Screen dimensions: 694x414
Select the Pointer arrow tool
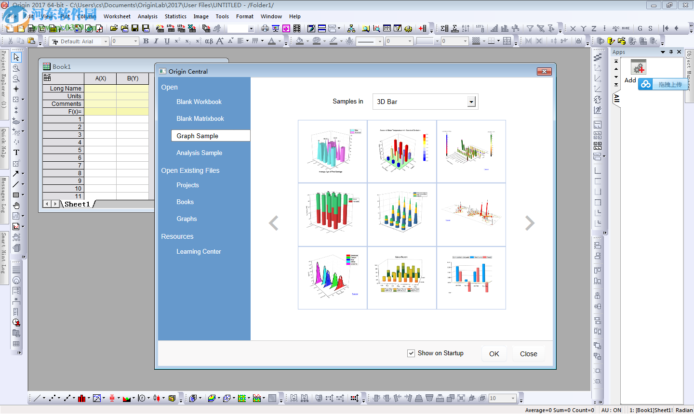16,57
